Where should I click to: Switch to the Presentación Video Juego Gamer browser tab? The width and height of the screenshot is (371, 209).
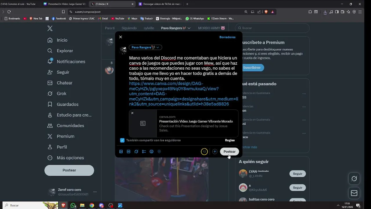pyautogui.click(x=64, y=4)
